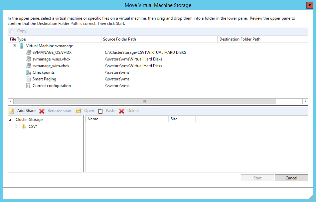This screenshot has width=316, height=202.
Task: Click the Cancel button
Action: (291, 178)
